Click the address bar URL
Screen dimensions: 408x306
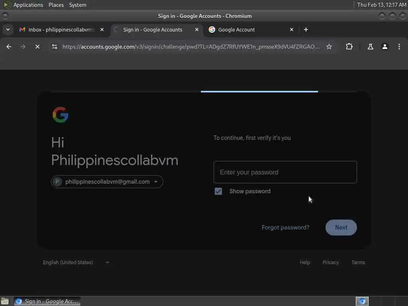191,47
